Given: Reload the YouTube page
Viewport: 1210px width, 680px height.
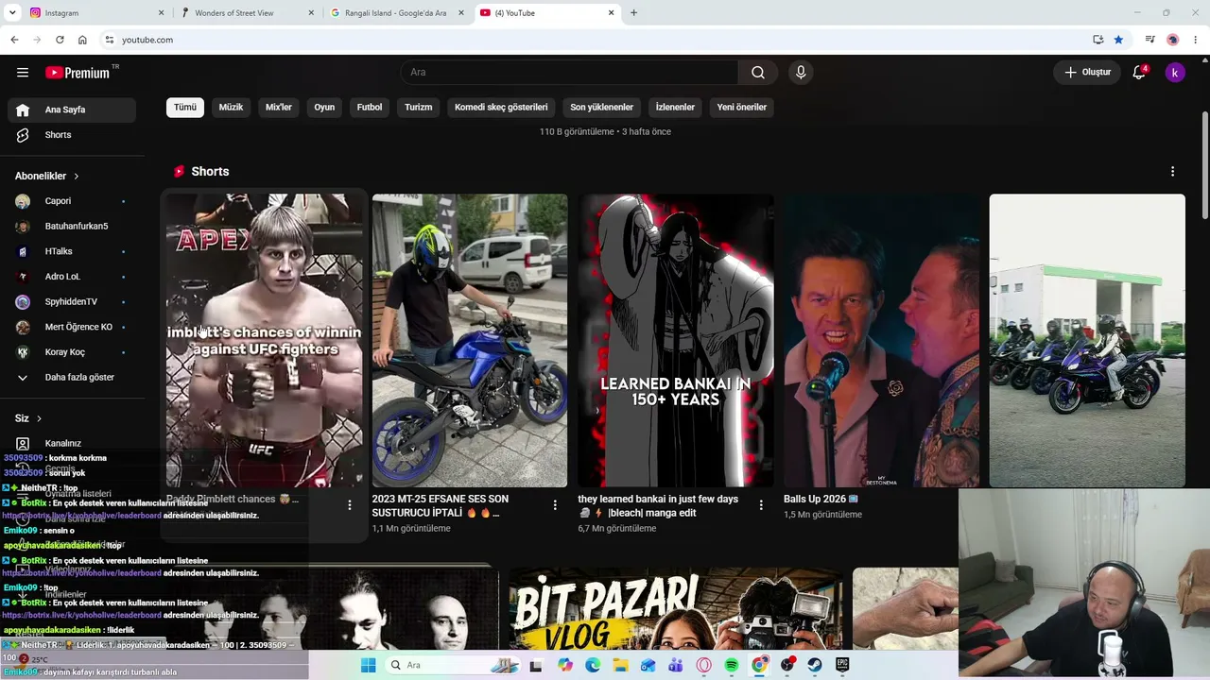Looking at the screenshot, I should point(60,40).
